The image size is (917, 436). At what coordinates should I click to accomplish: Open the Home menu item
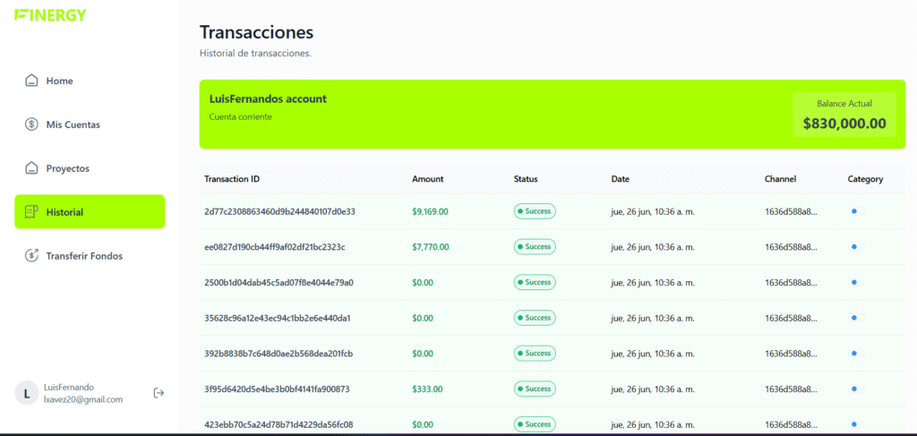(x=59, y=81)
